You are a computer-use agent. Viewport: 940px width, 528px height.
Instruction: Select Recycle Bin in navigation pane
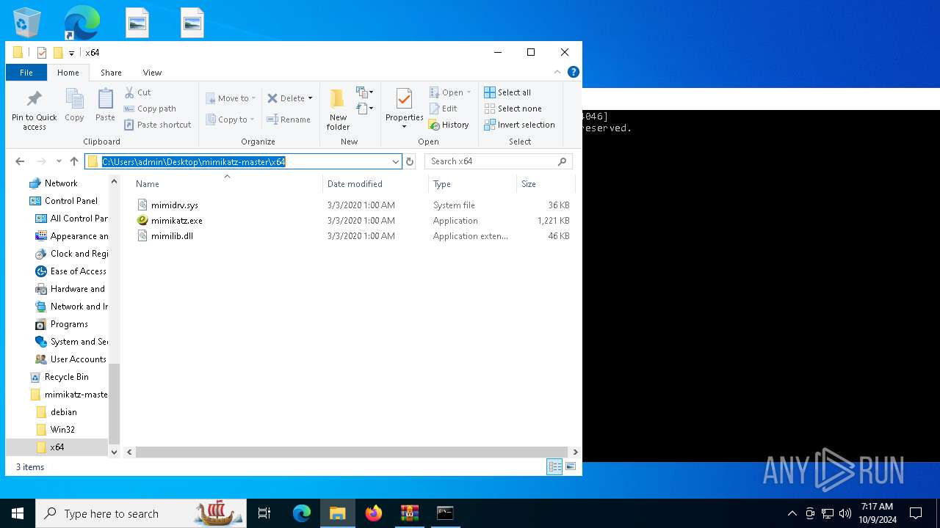(x=66, y=377)
